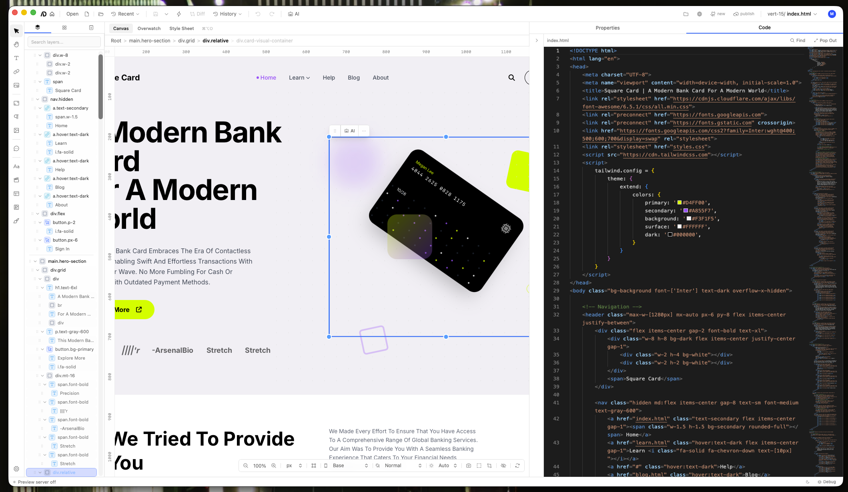Viewport: 848px width, 492px height.
Task: Open the Image tool in the left toolbar
Action: [x=16, y=85]
